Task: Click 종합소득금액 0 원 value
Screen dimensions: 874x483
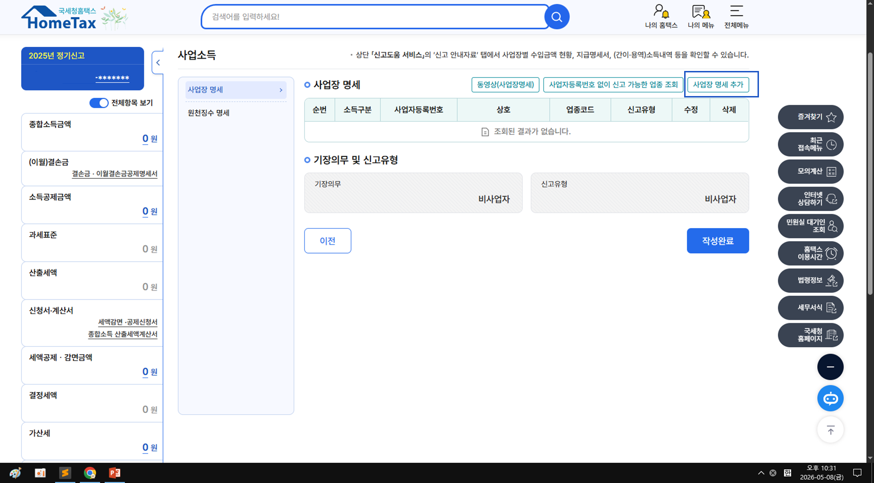Action: click(150, 139)
